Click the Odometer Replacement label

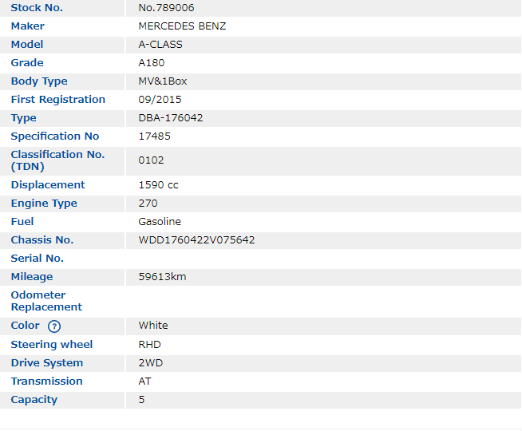(46, 301)
